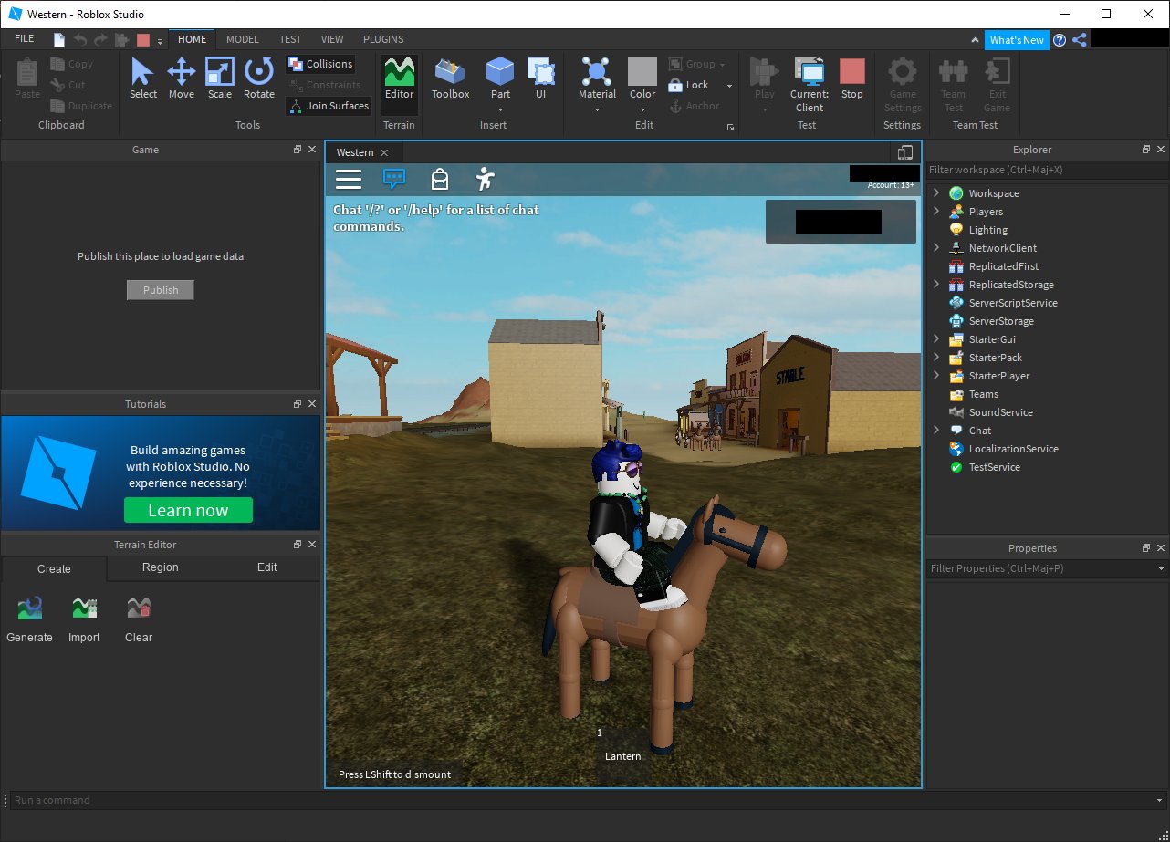Expand the Players node
Image resolution: width=1170 pixels, height=842 pixels.
click(935, 211)
